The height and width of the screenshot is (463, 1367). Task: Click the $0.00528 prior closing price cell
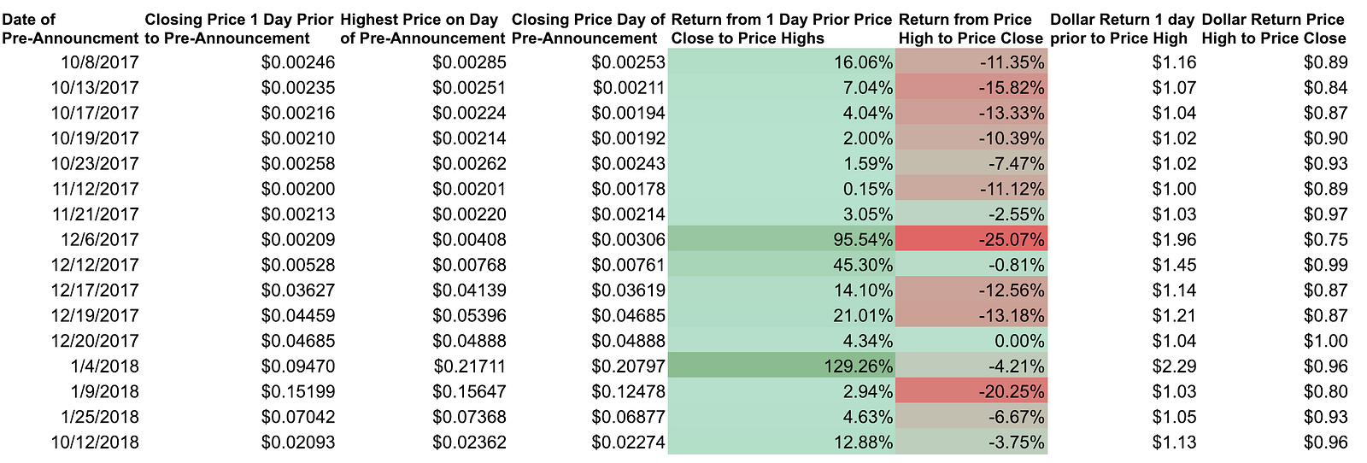[297, 265]
